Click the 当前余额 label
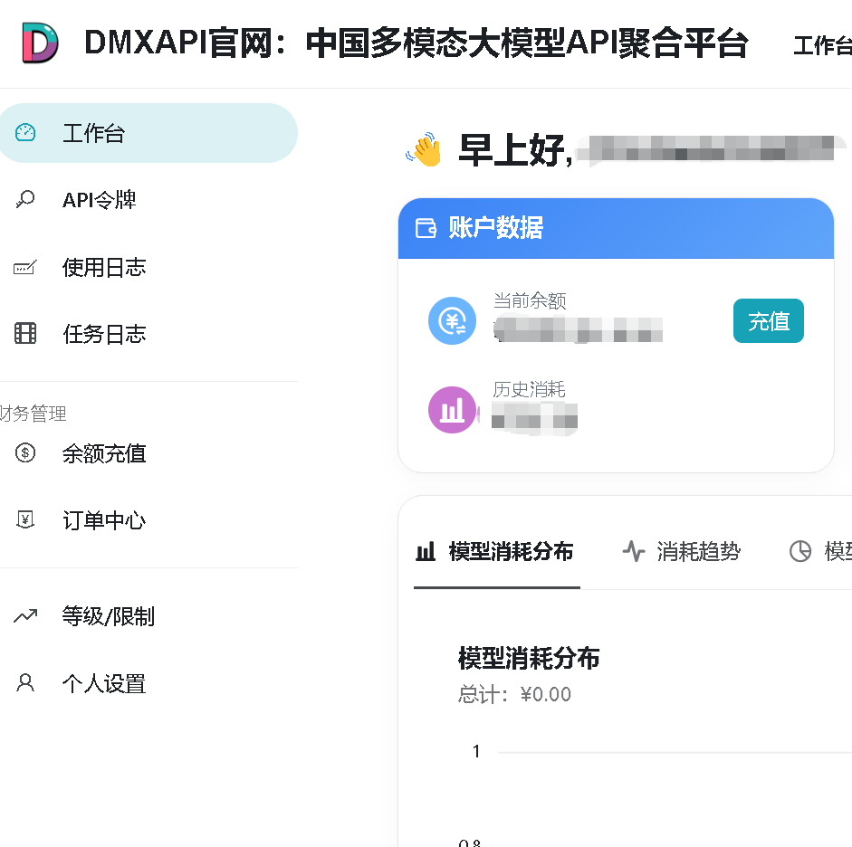Screen dimensions: 852x847 click(x=530, y=300)
